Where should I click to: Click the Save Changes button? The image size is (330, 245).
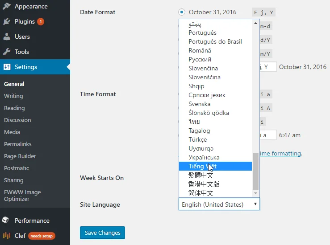click(102, 233)
